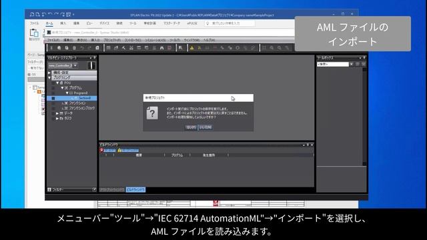Click the pin icon of the Toolbox panel

pyautogui.click(x=364, y=58)
